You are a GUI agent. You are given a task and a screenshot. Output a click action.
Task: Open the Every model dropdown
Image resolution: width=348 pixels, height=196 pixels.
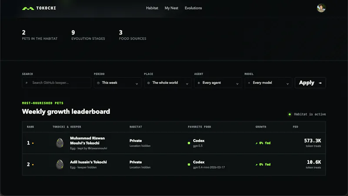[x=268, y=83]
